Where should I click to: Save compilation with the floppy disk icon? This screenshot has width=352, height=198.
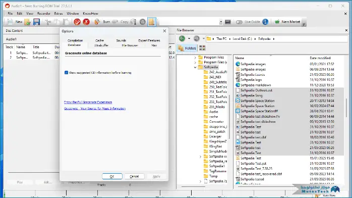click(x=36, y=22)
